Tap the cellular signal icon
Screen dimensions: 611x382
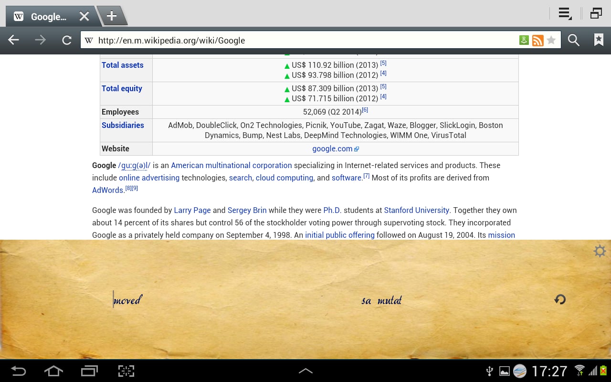pos(592,371)
